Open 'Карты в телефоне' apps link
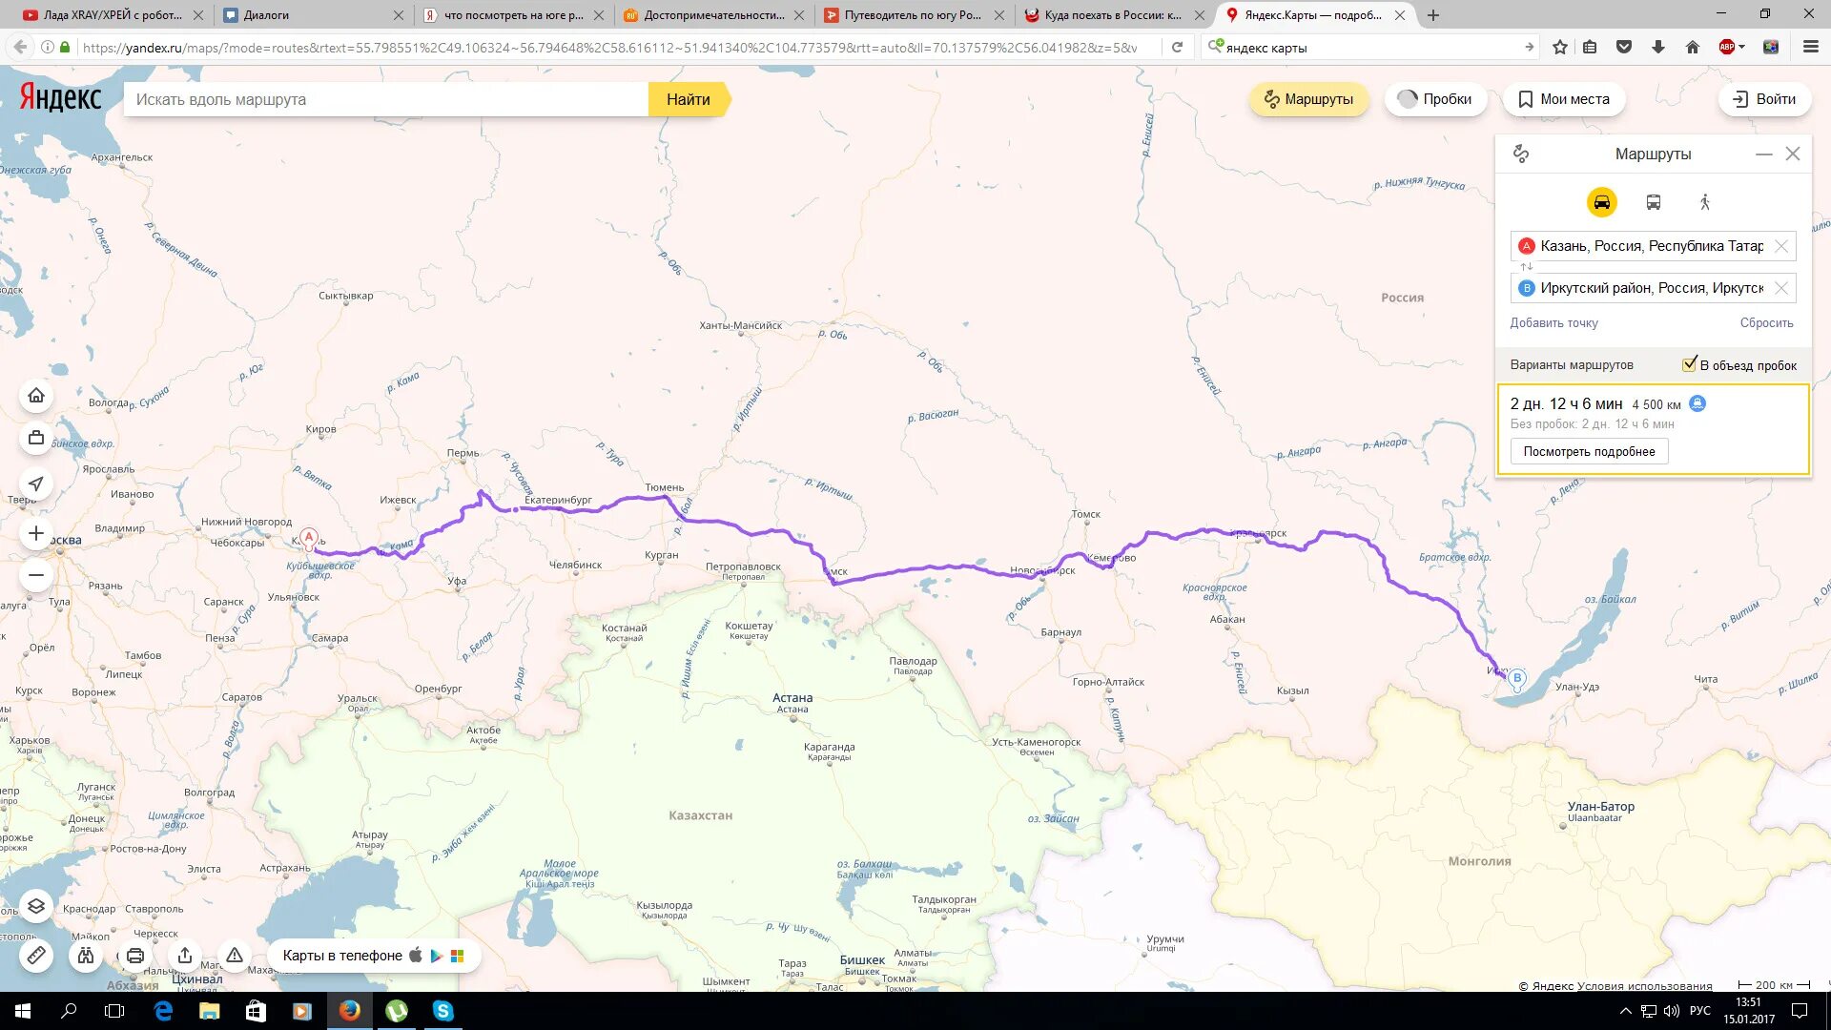Viewport: 1831px width, 1030px height. click(373, 955)
